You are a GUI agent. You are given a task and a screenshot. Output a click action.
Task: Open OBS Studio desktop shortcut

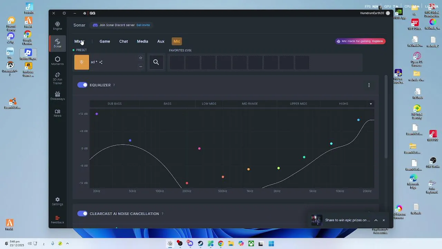[433, 163]
